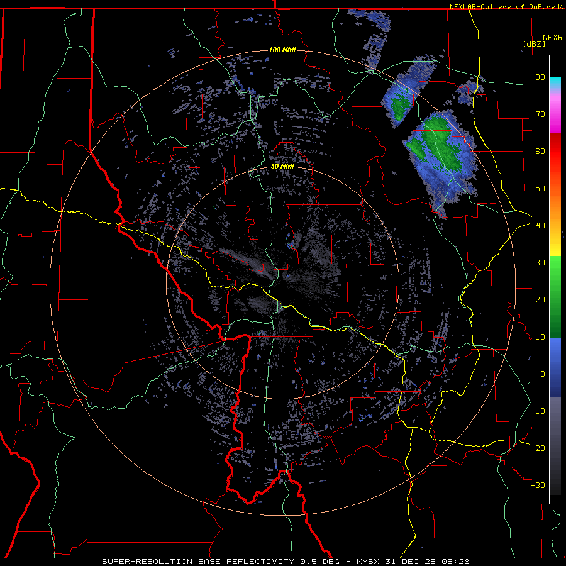Click the -30 value on the dBZ scale
This screenshot has width=566, height=566.
click(x=538, y=485)
